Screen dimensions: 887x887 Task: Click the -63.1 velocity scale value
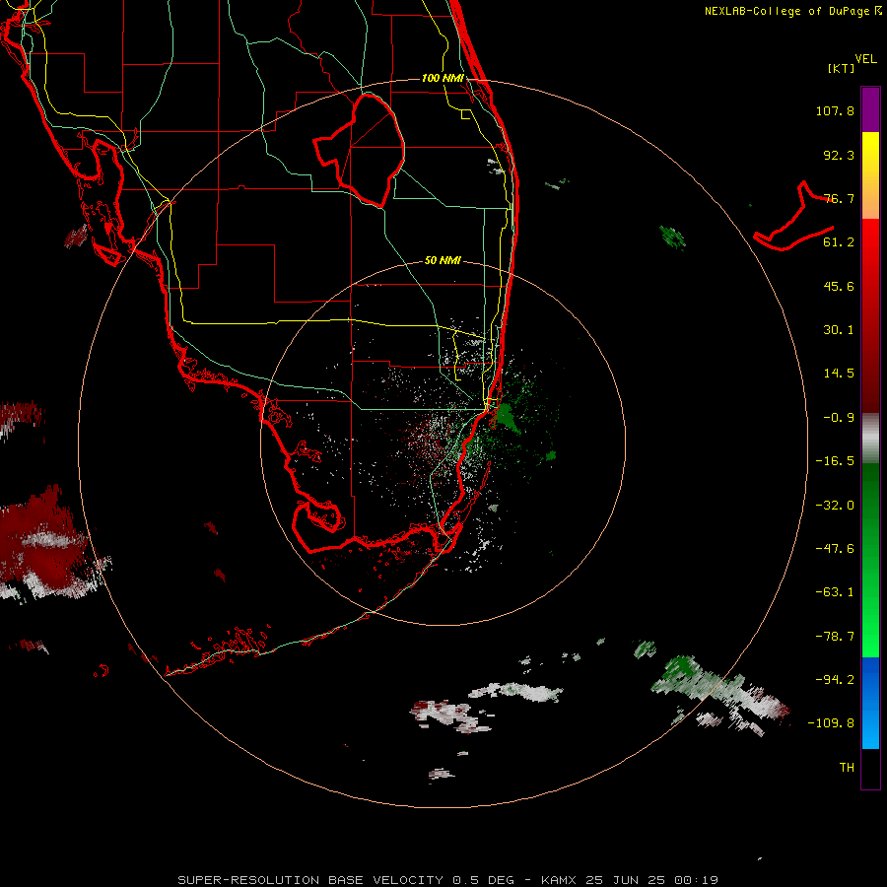click(x=835, y=592)
